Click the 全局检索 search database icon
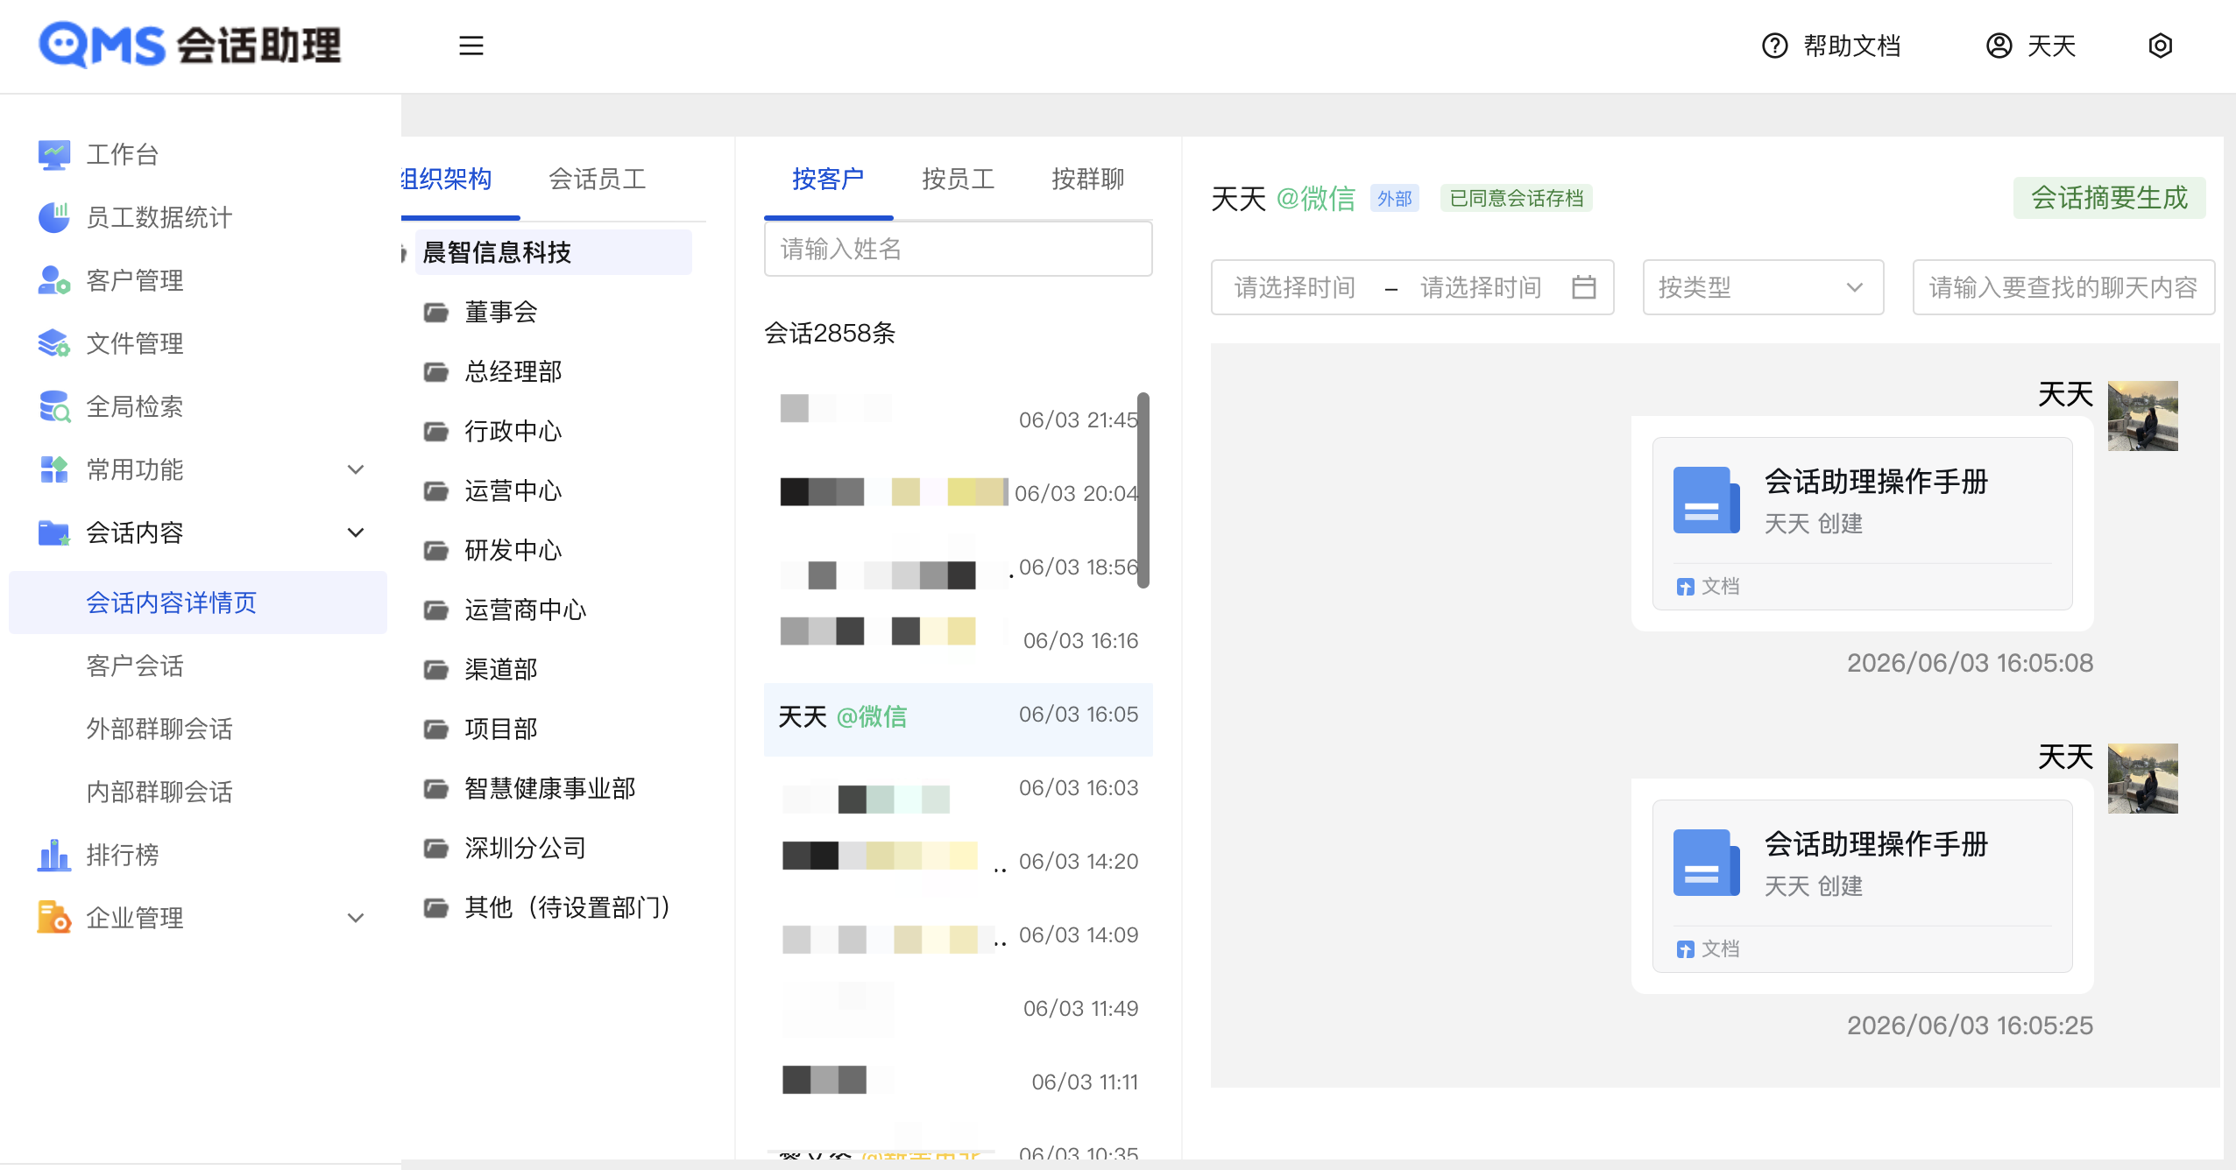Screen dimensions: 2236x1170 [54, 407]
